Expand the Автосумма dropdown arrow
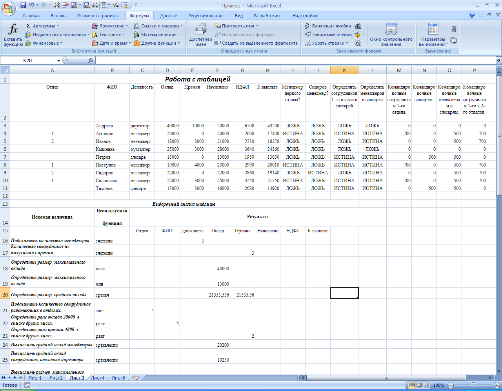This screenshot has width=502, height=391. coord(58,26)
